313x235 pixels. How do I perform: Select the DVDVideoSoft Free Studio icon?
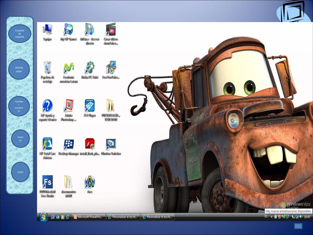pos(47,186)
